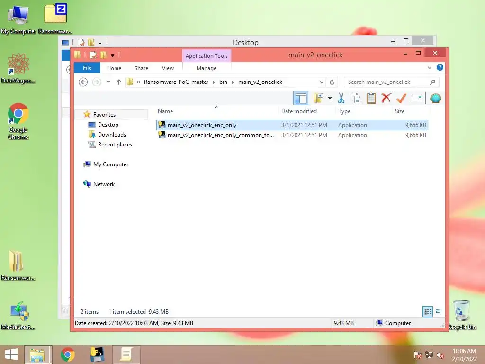Click the Copy icon in toolbar
Viewport: 485px width, 364px height.
tap(356, 99)
